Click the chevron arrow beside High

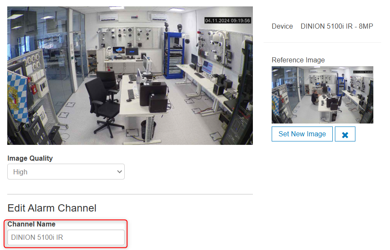click(x=119, y=172)
